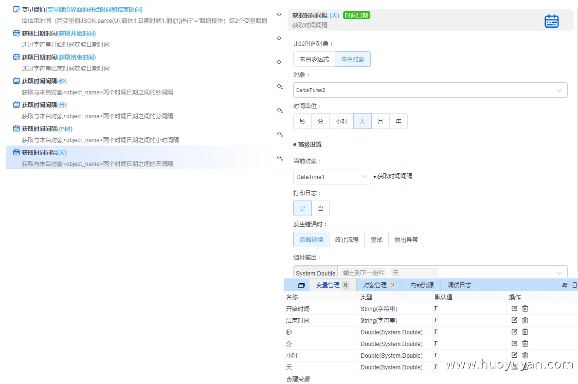Edit the 分 variable
Viewport: 578px width, 384px height.
(x=514, y=344)
